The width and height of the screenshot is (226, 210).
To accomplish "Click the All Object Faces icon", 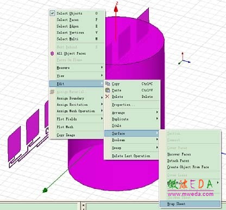I will click(x=52, y=54).
